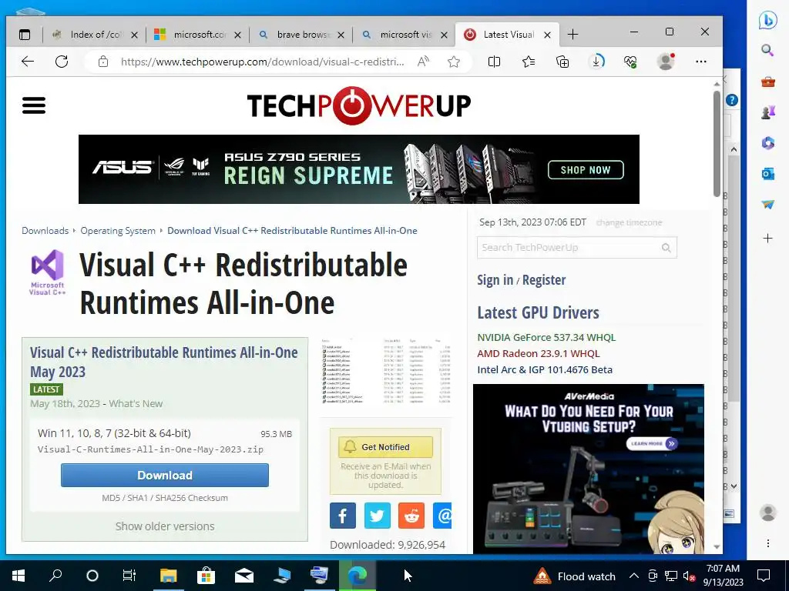Click the Register link

pyautogui.click(x=544, y=280)
